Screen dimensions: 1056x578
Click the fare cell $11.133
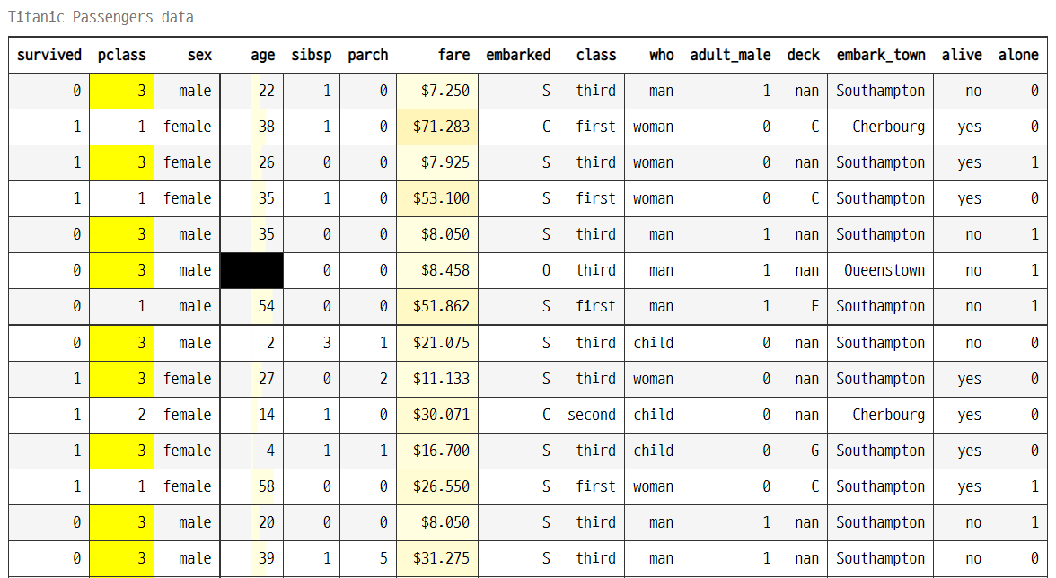point(438,379)
